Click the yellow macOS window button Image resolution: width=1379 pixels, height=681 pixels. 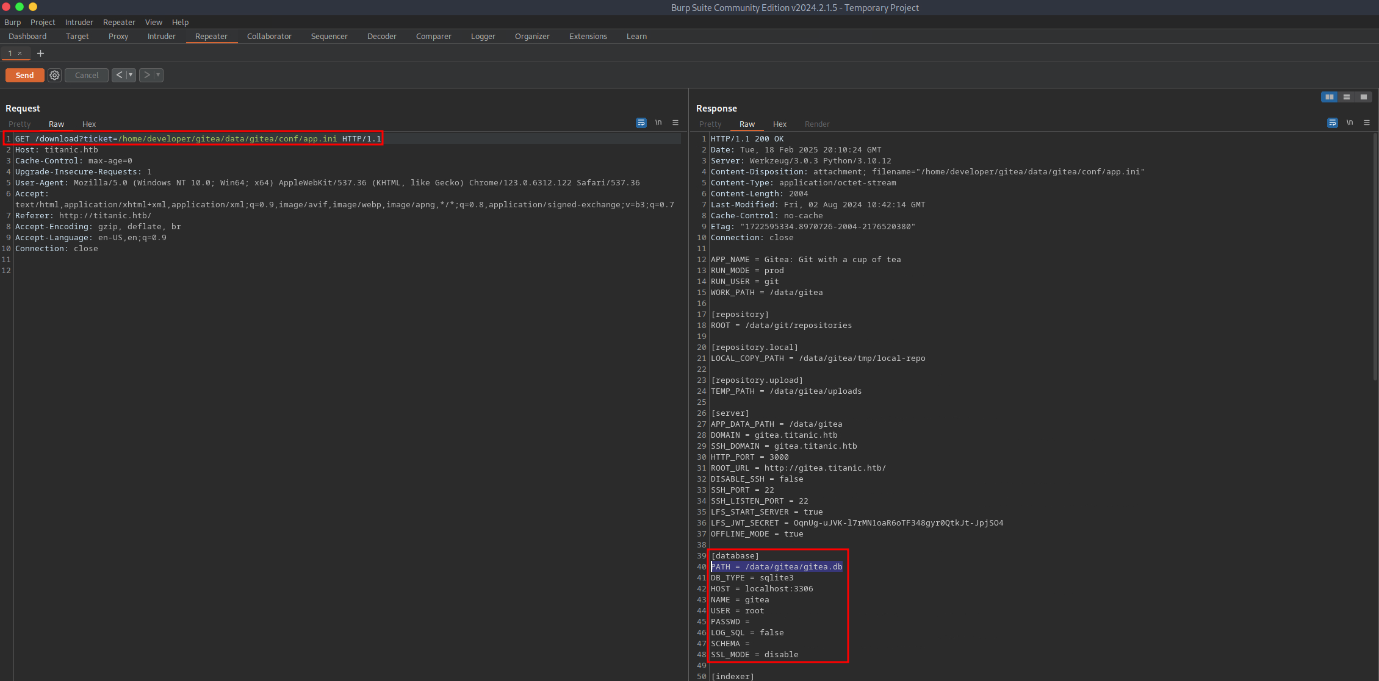(33, 7)
